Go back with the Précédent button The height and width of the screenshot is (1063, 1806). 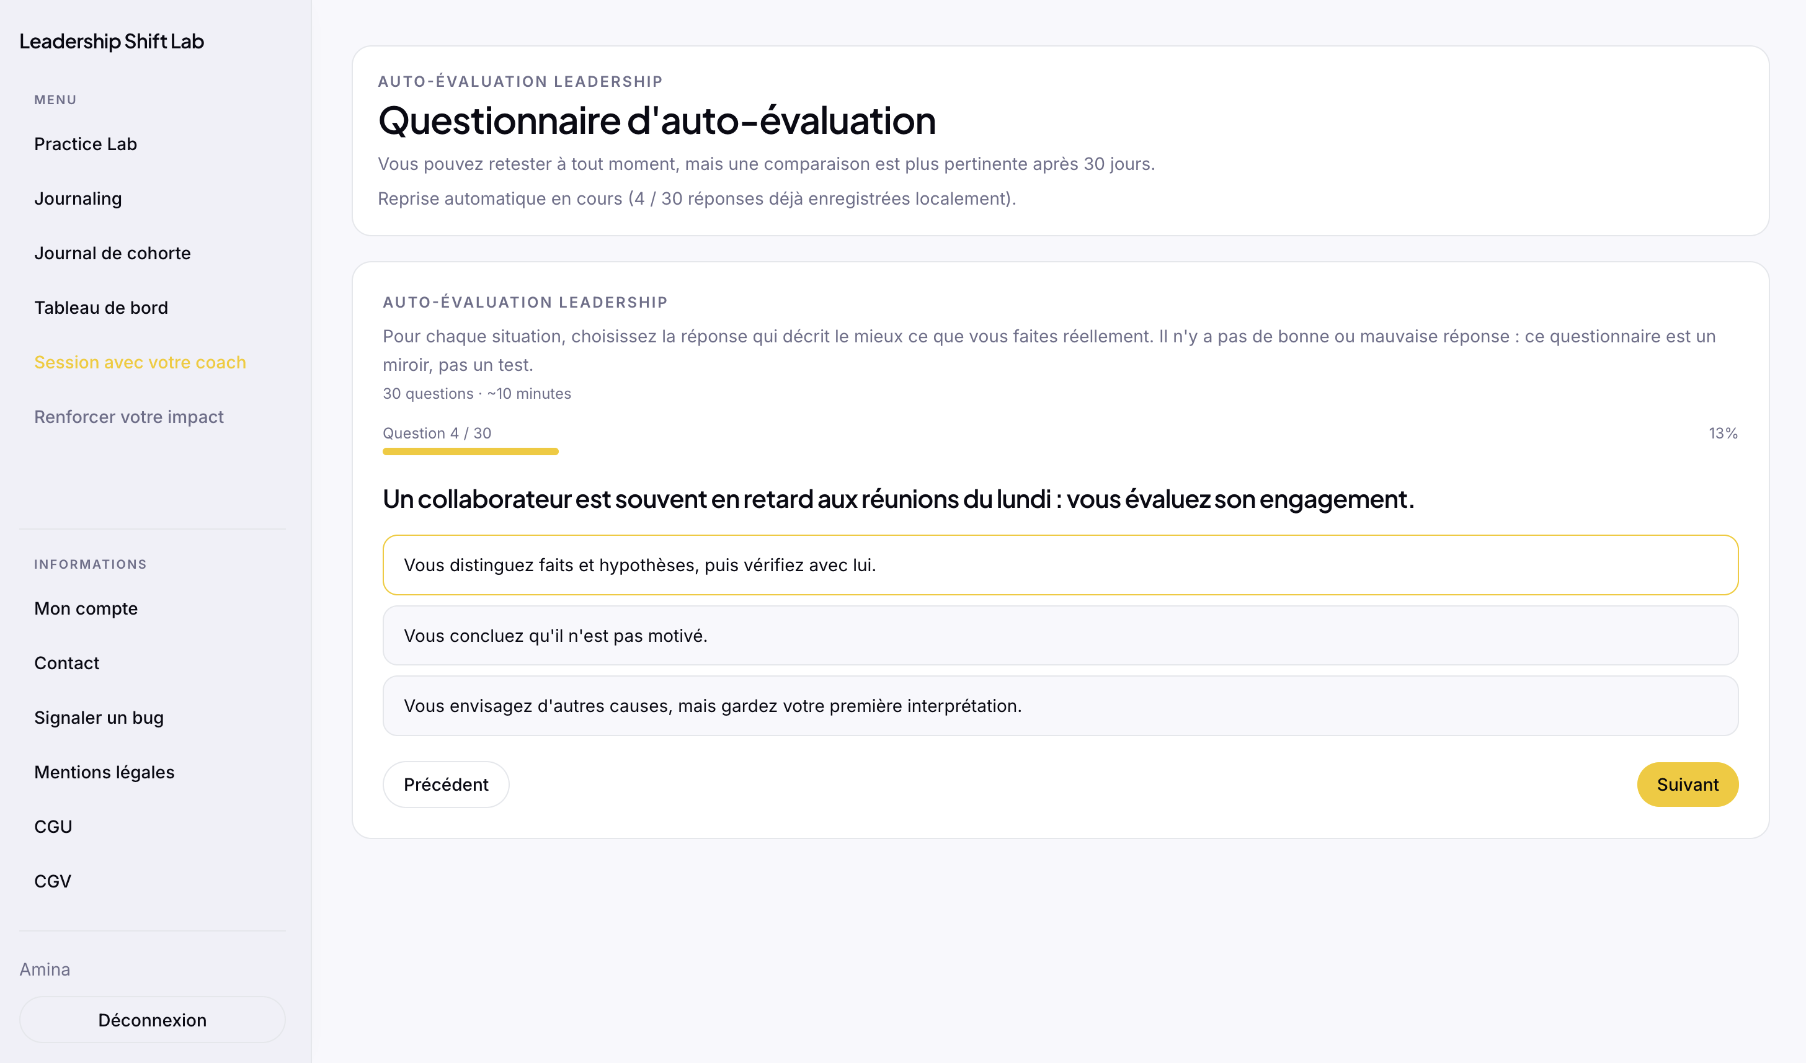tap(446, 784)
